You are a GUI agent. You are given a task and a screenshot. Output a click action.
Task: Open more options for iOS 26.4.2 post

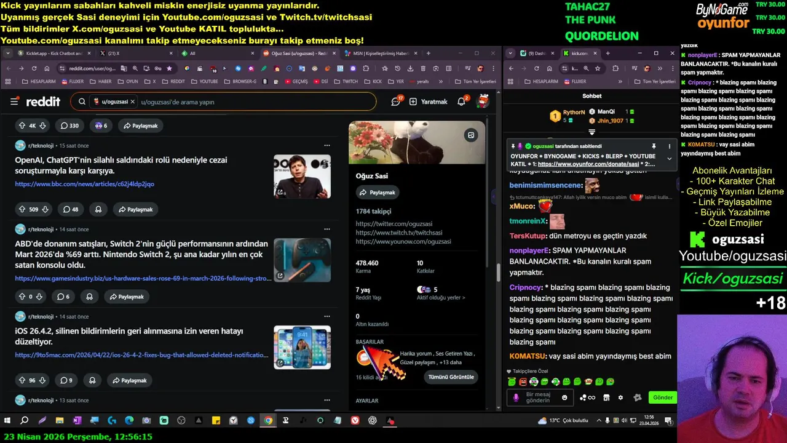click(327, 316)
